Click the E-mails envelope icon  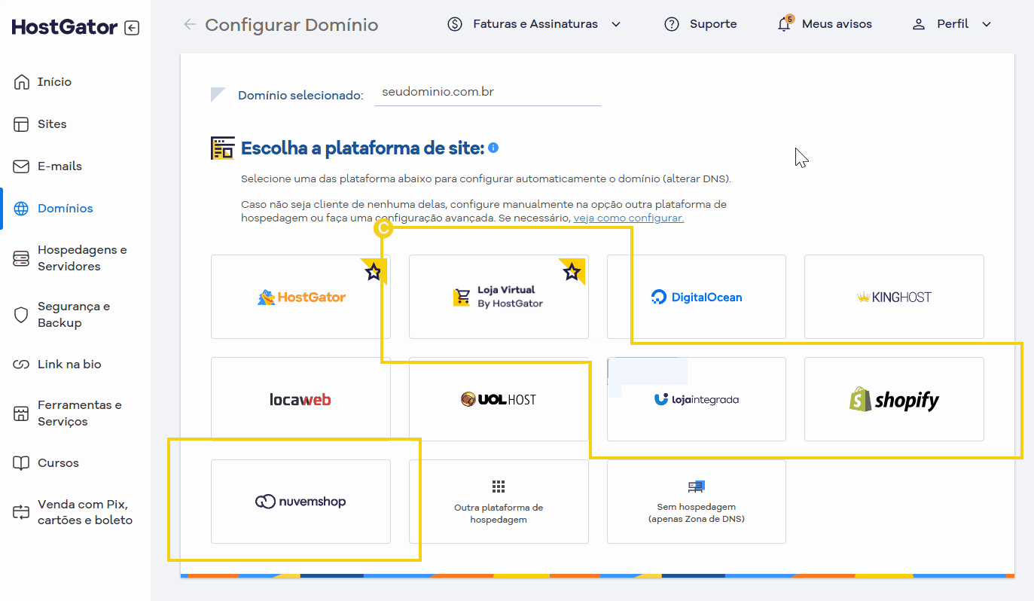[x=21, y=166]
